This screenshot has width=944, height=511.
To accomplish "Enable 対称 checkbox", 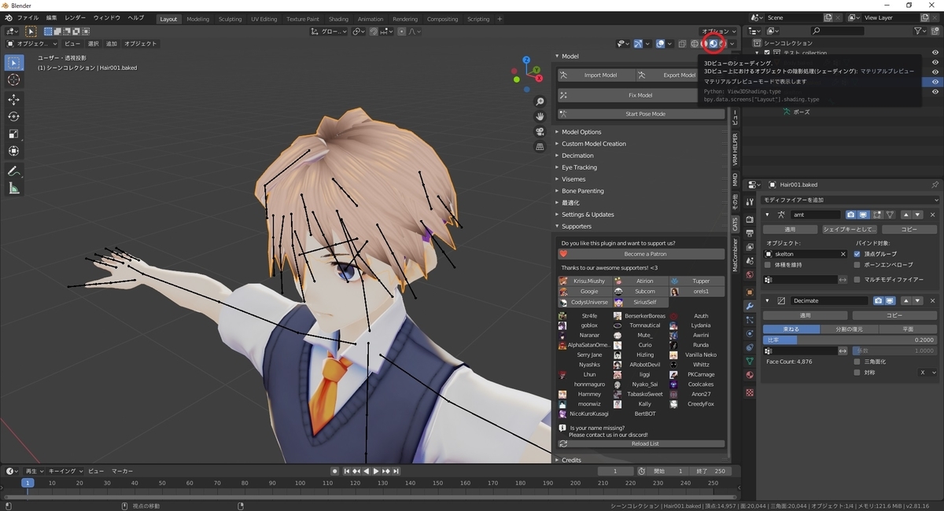I will coord(857,373).
